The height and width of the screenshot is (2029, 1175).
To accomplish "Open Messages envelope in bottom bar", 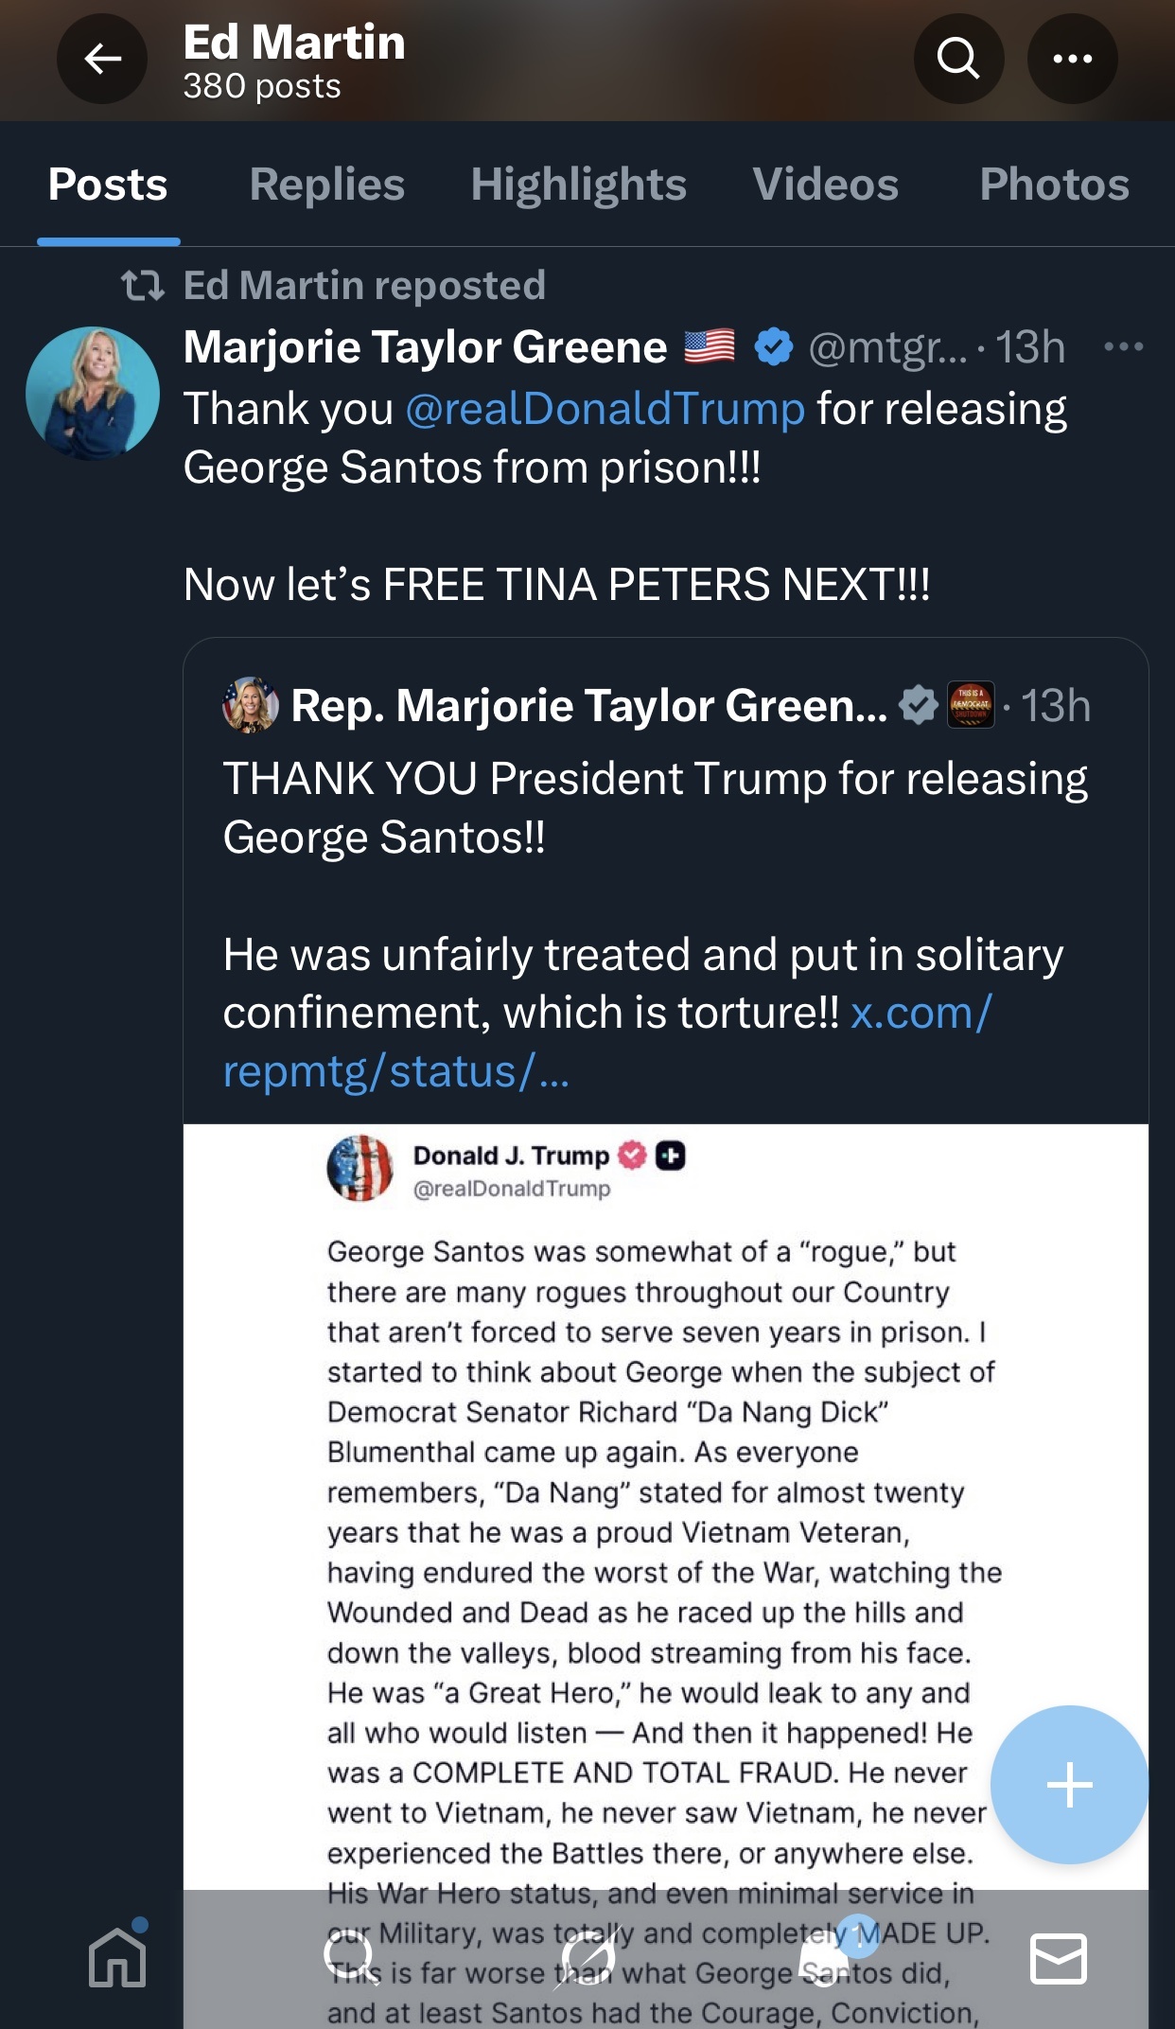I will [x=1058, y=1957].
